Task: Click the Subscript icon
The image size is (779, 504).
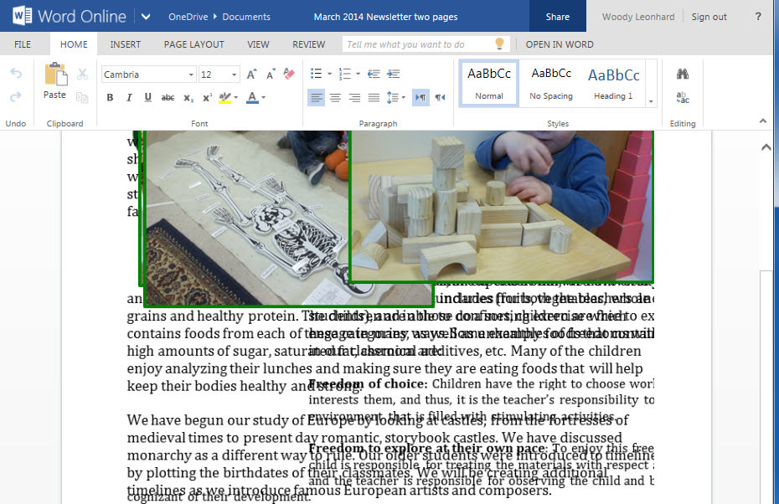Action: (x=188, y=98)
